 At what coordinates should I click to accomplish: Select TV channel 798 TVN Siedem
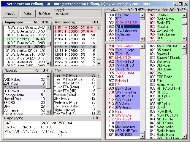tap(123, 46)
